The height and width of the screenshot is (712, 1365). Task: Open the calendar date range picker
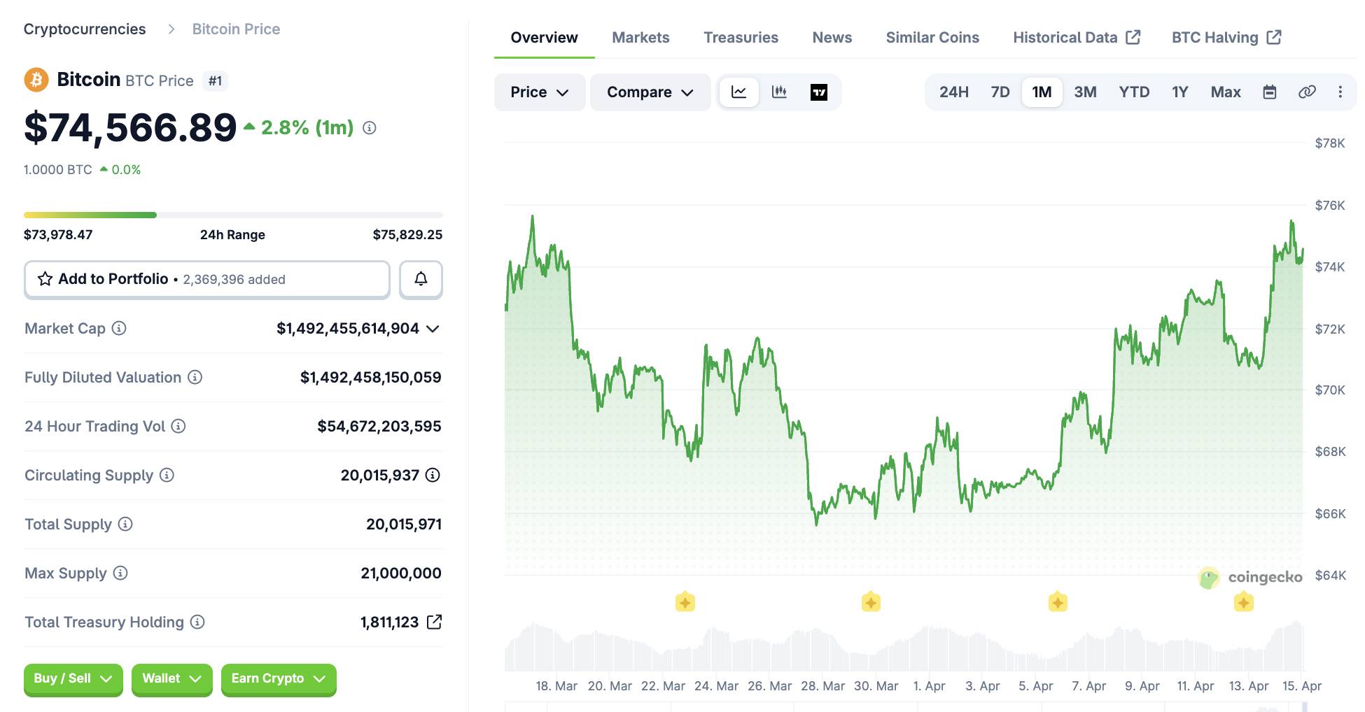pos(1270,92)
